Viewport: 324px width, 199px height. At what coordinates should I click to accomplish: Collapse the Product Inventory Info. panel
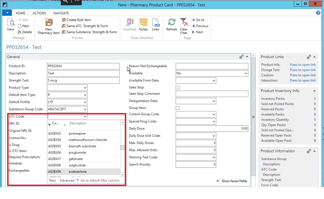314,91
